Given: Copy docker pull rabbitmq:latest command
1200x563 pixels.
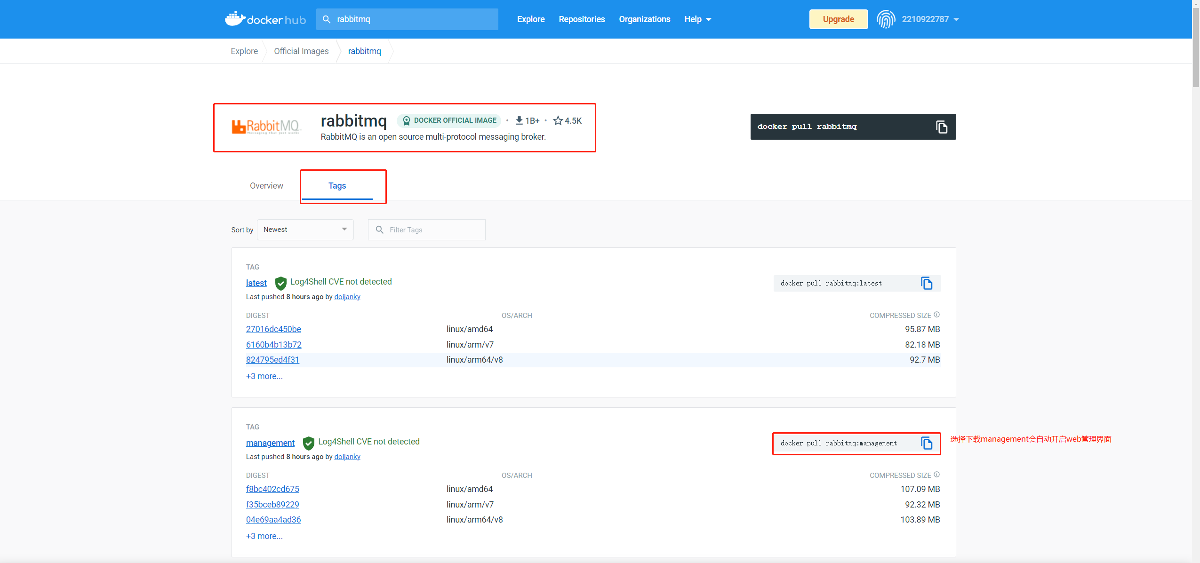Looking at the screenshot, I should tap(927, 283).
